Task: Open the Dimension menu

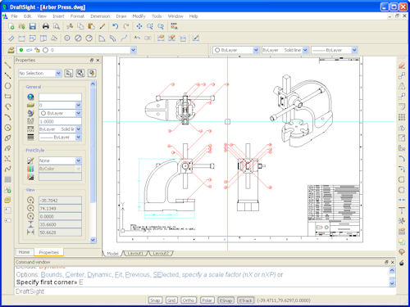Action: coord(100,16)
